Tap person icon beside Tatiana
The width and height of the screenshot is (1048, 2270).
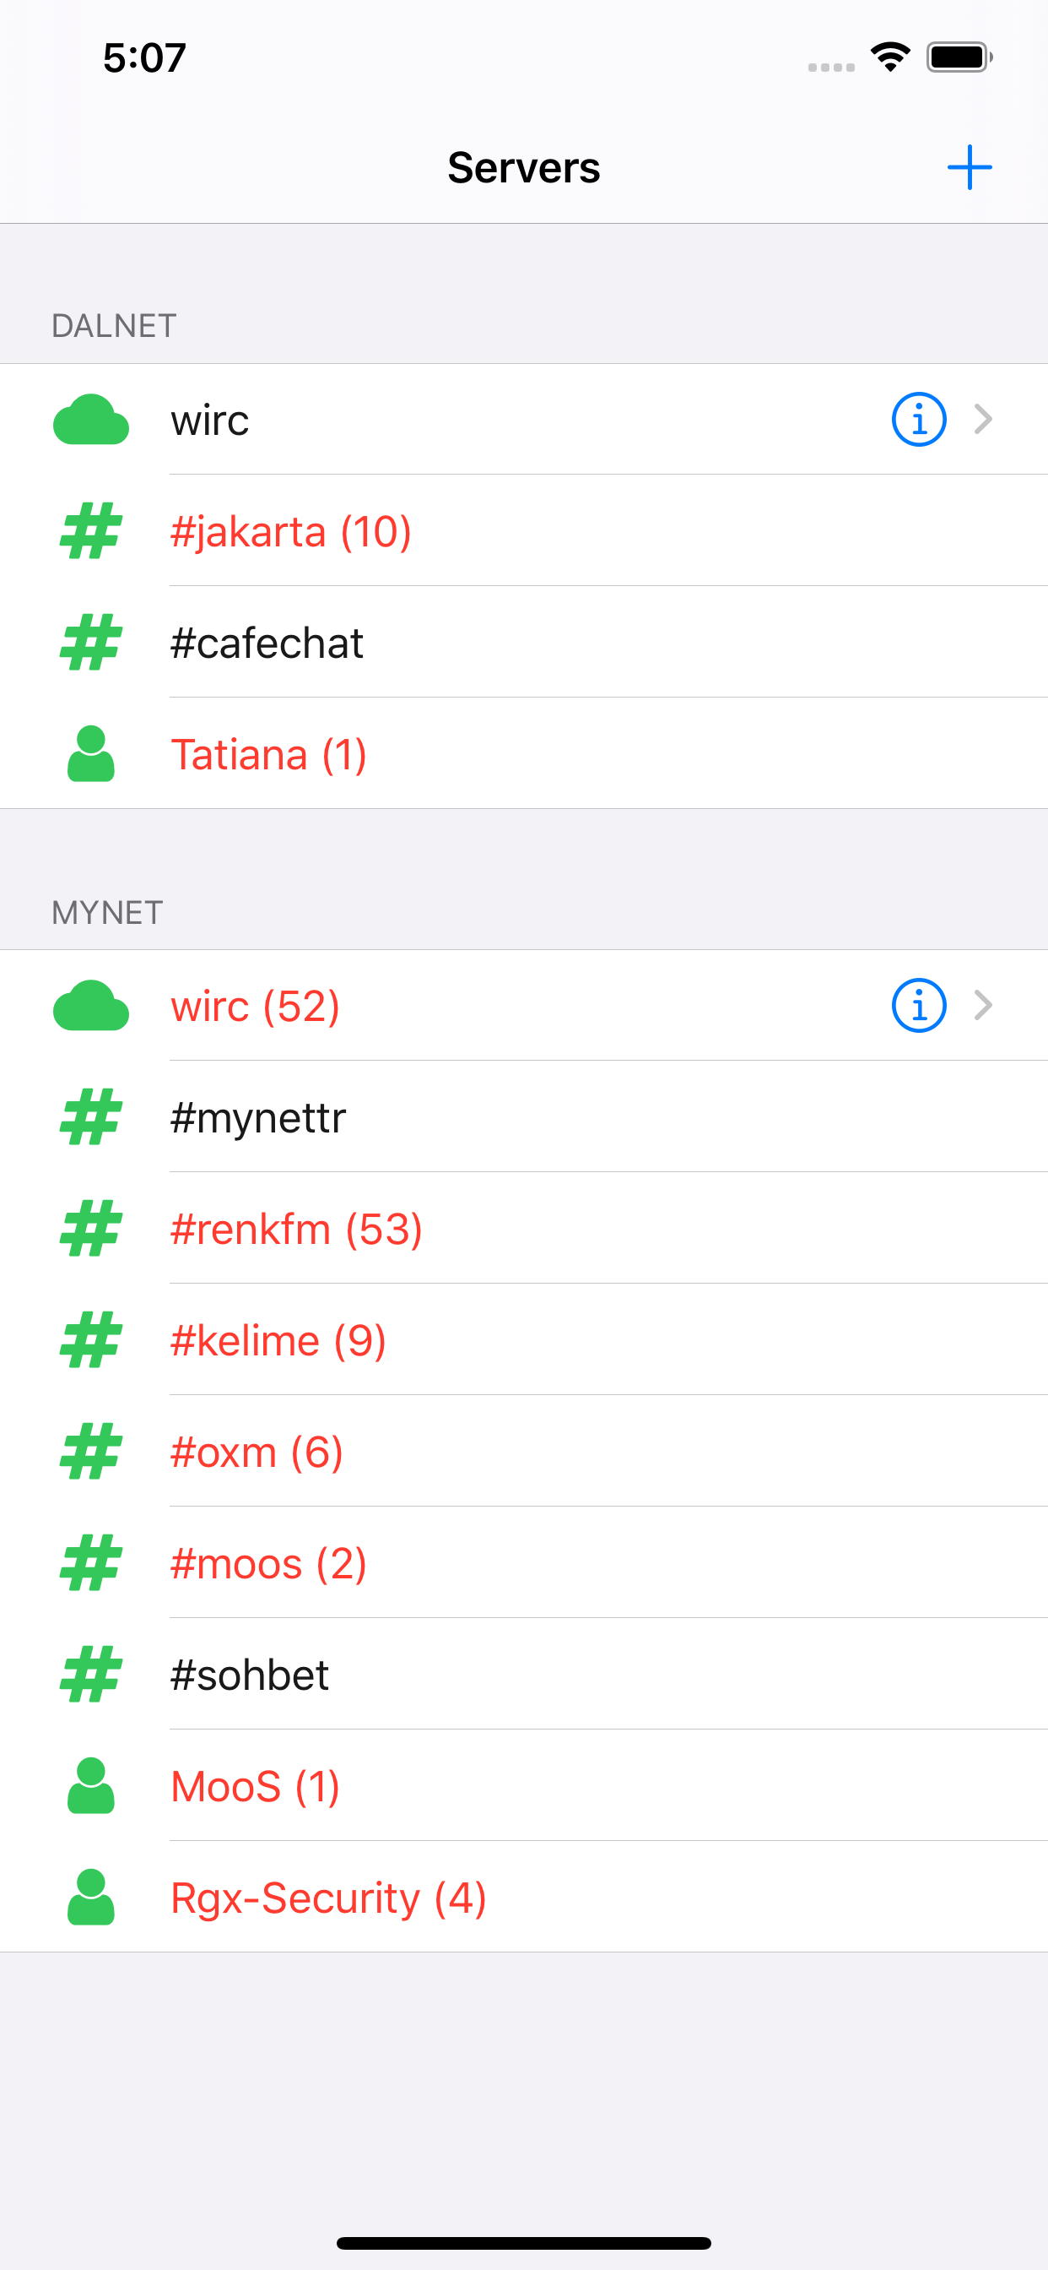pyautogui.click(x=91, y=754)
